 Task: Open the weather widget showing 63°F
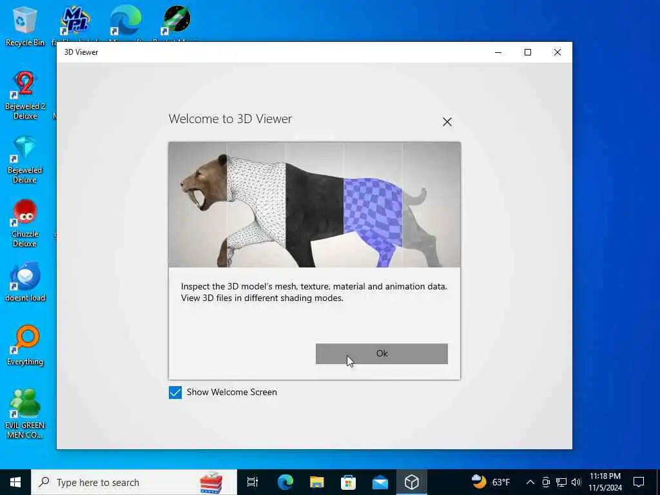pyautogui.click(x=490, y=482)
